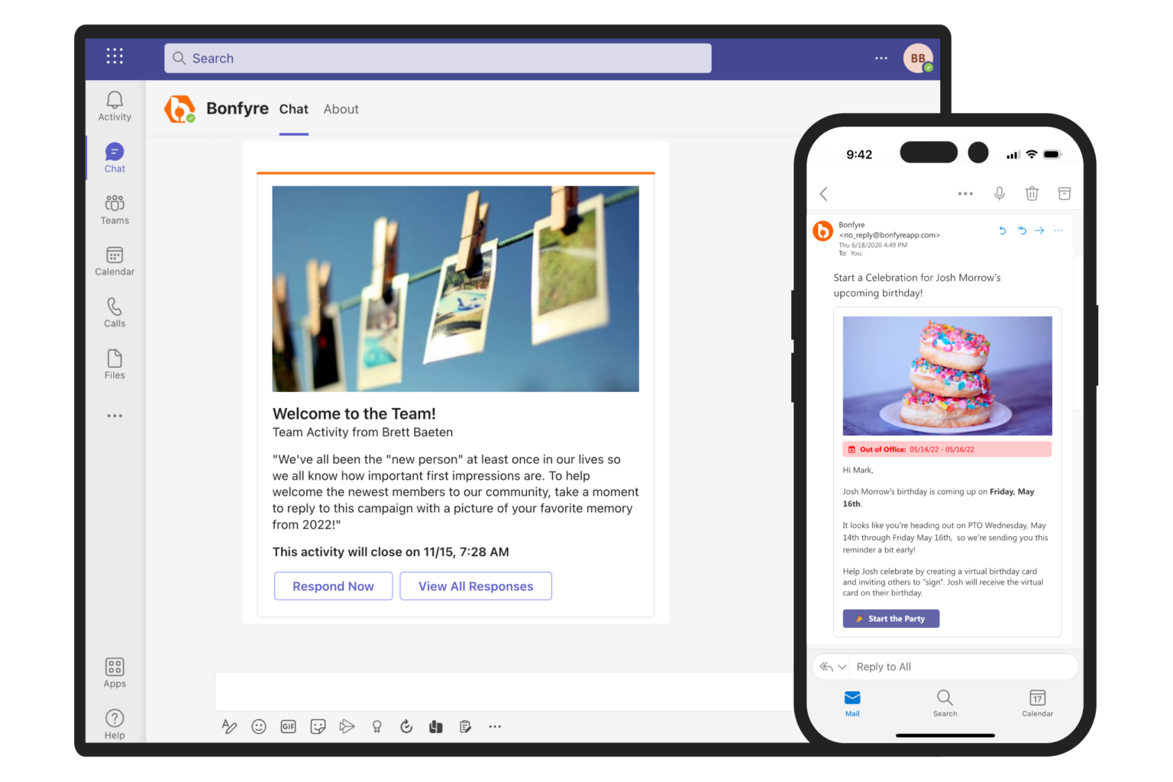Viewport: 1173px width, 782px height.
Task: Select the Teams icon in sidebar
Action: click(114, 208)
